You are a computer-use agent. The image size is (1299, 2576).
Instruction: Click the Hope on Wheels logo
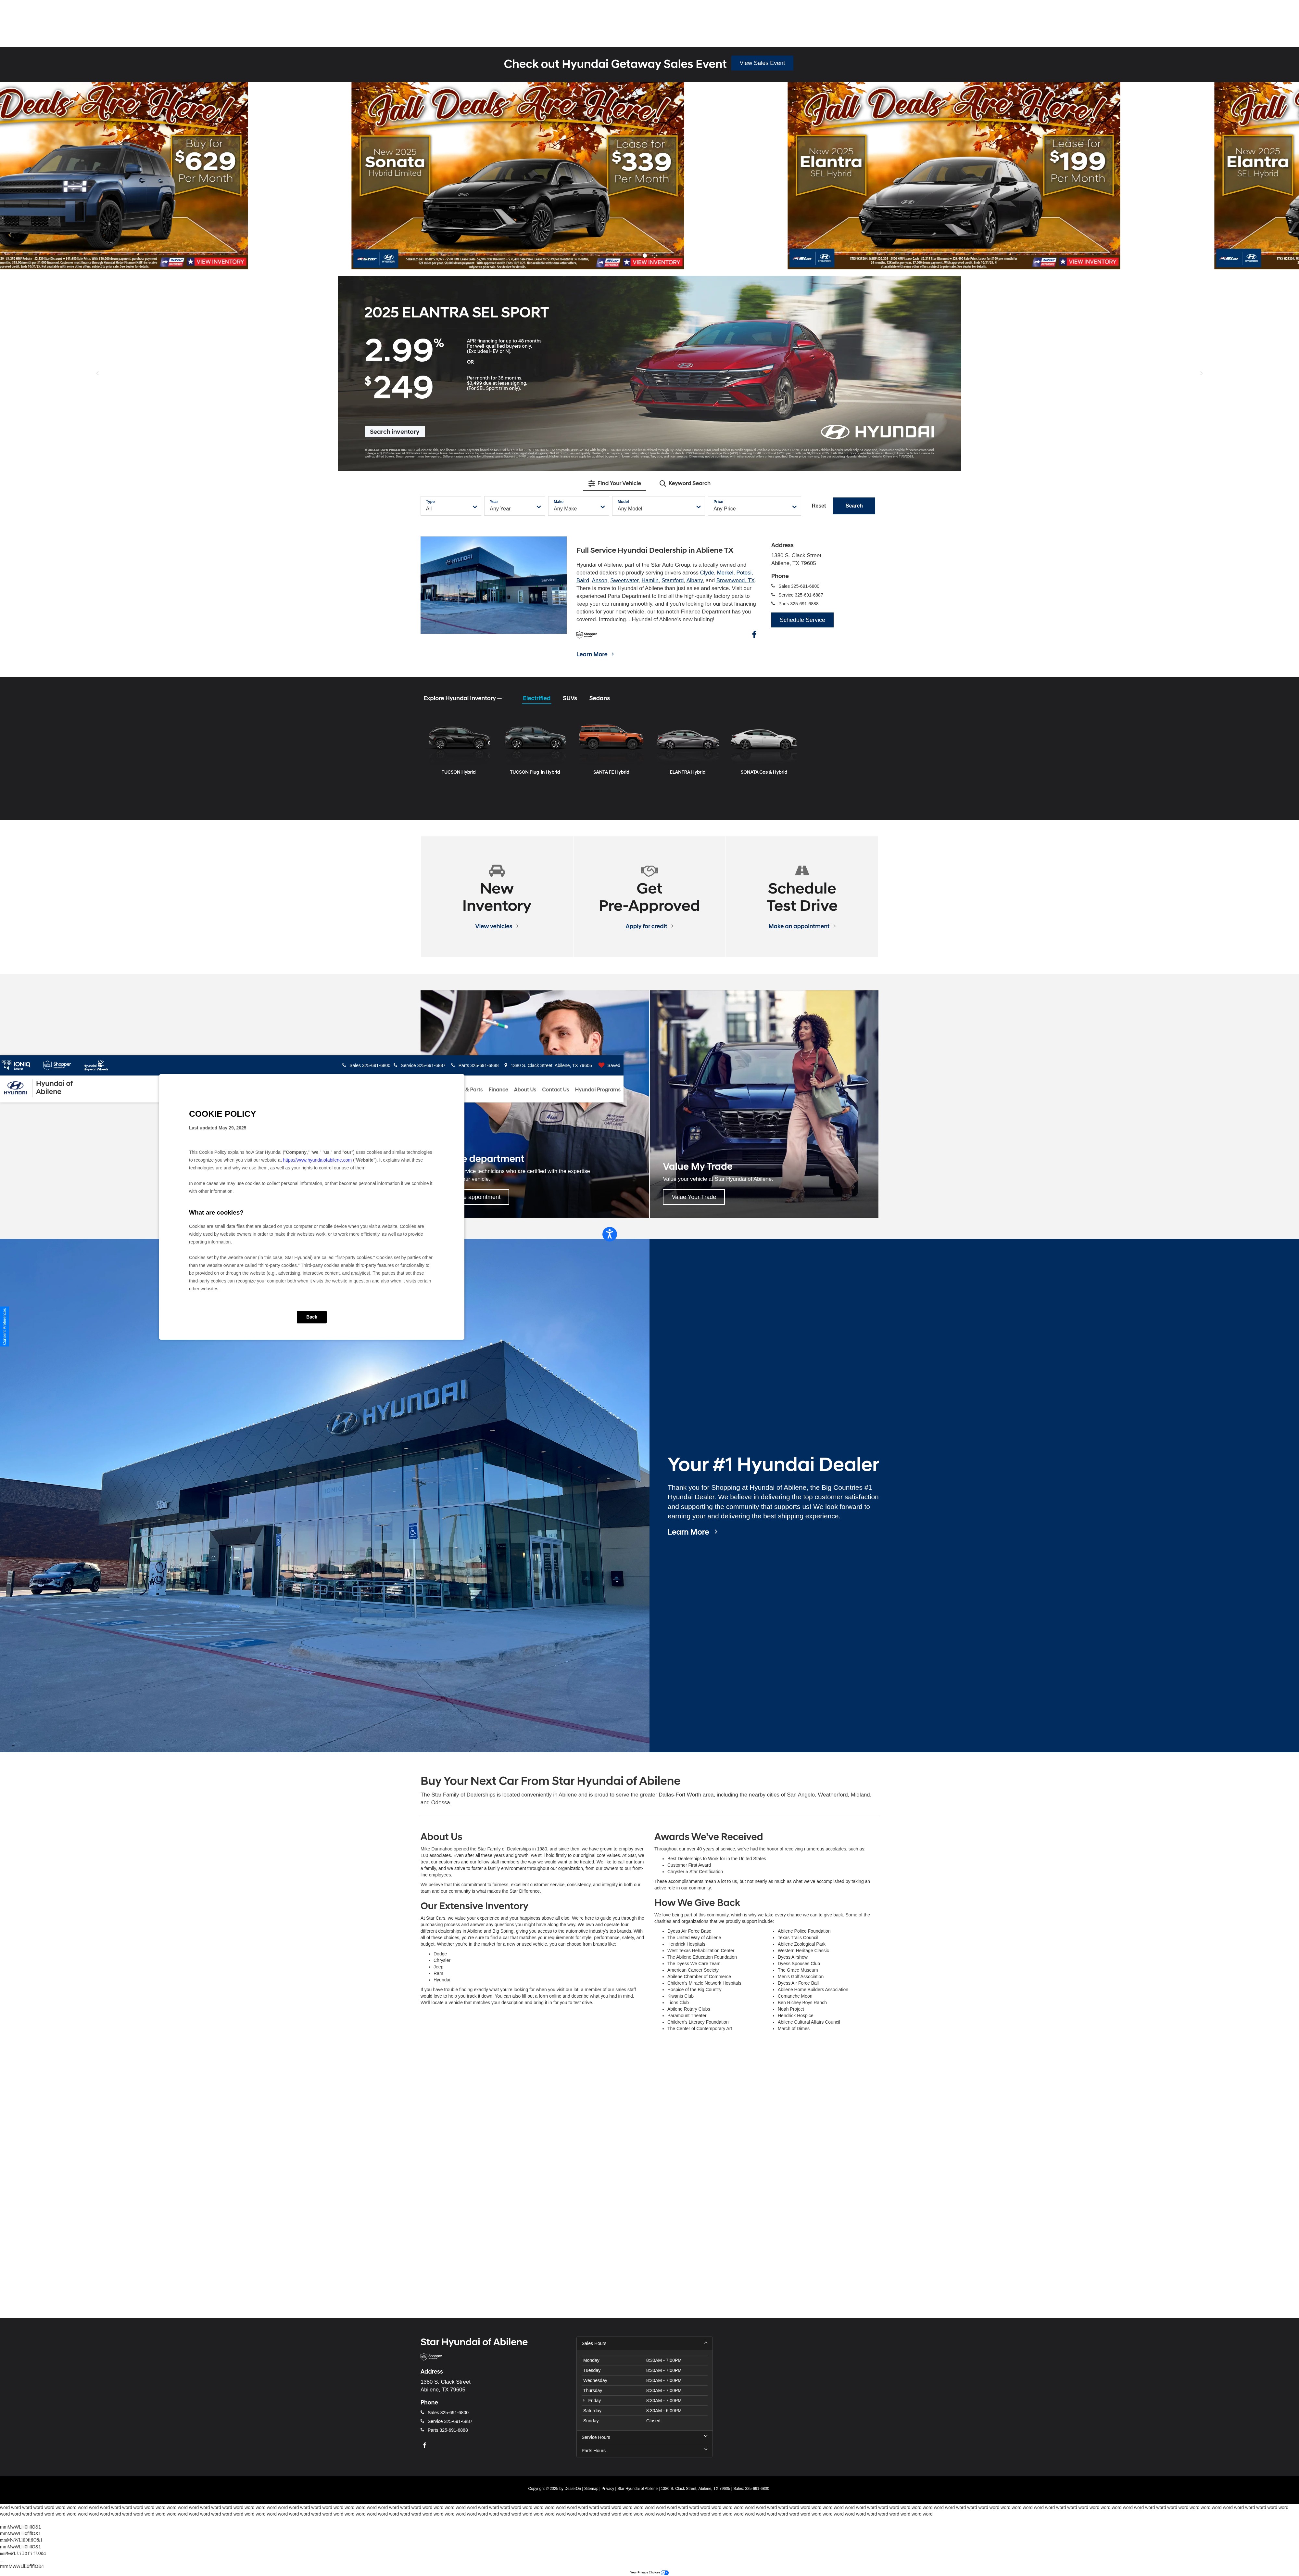pyautogui.click(x=96, y=1065)
